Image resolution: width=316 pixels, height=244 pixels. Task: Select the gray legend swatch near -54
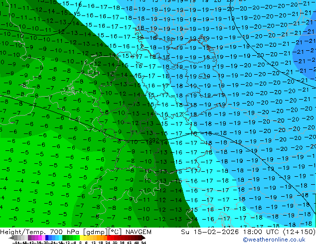[16, 238]
